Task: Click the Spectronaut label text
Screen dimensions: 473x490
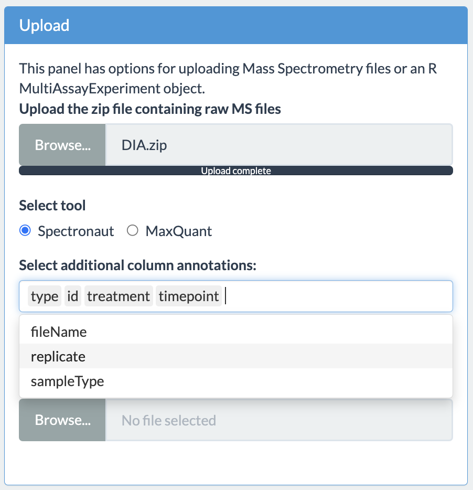Action: pos(76,231)
